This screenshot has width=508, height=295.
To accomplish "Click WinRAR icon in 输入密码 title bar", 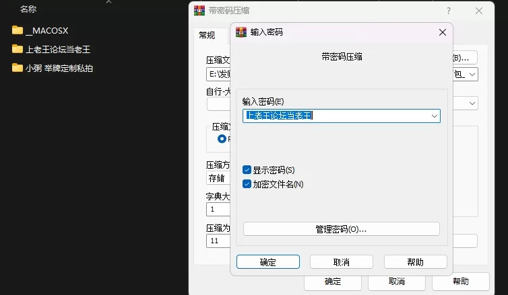I will (241, 32).
